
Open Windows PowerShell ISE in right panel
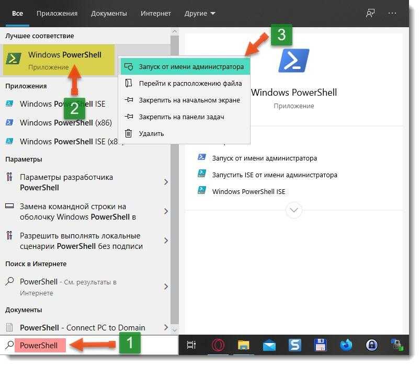(x=248, y=191)
